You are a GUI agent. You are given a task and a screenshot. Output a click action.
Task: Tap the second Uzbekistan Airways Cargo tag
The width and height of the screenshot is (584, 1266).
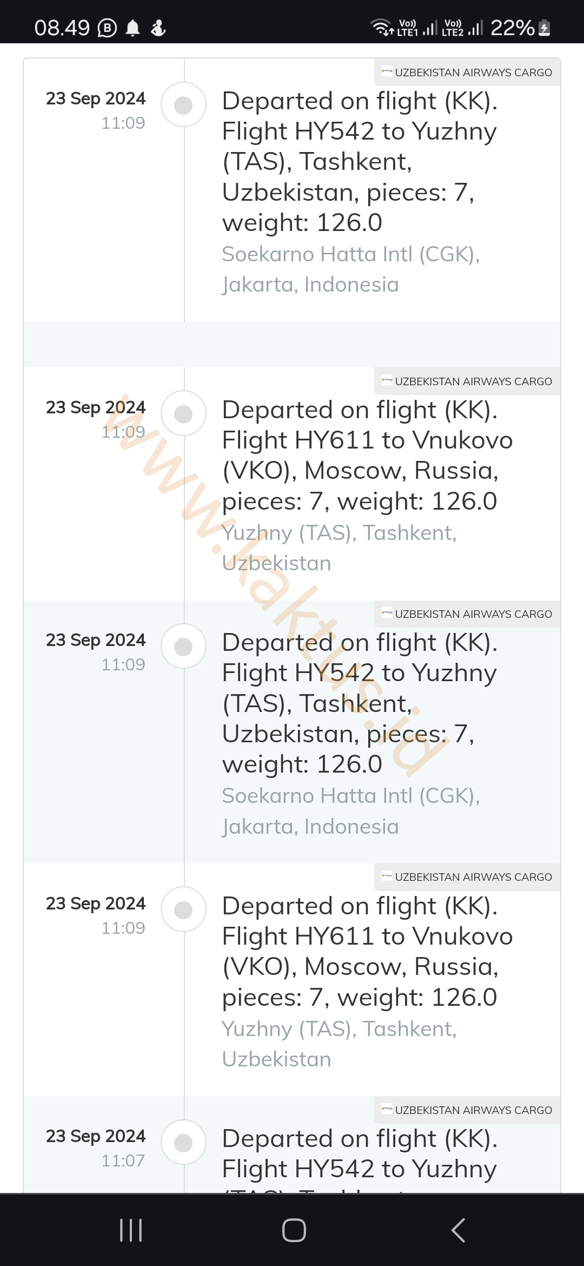coord(467,381)
